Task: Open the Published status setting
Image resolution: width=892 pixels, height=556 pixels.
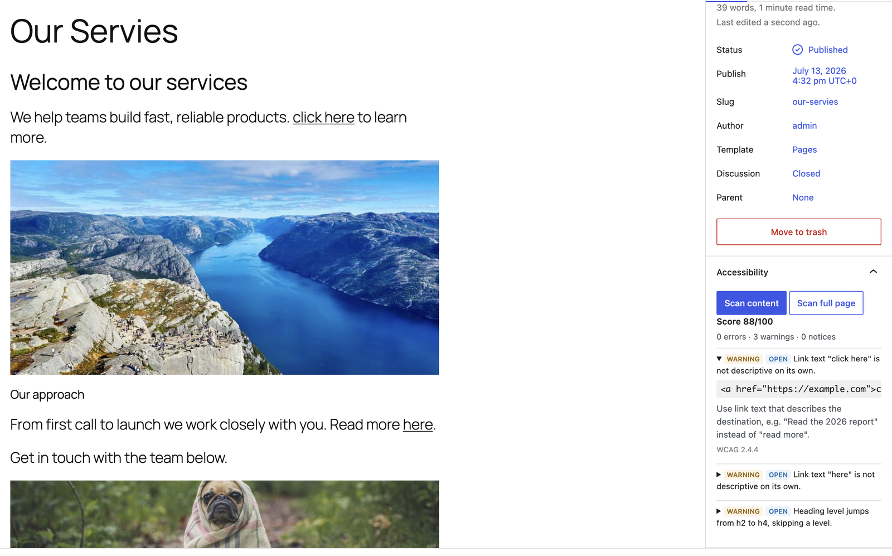Action: [827, 50]
